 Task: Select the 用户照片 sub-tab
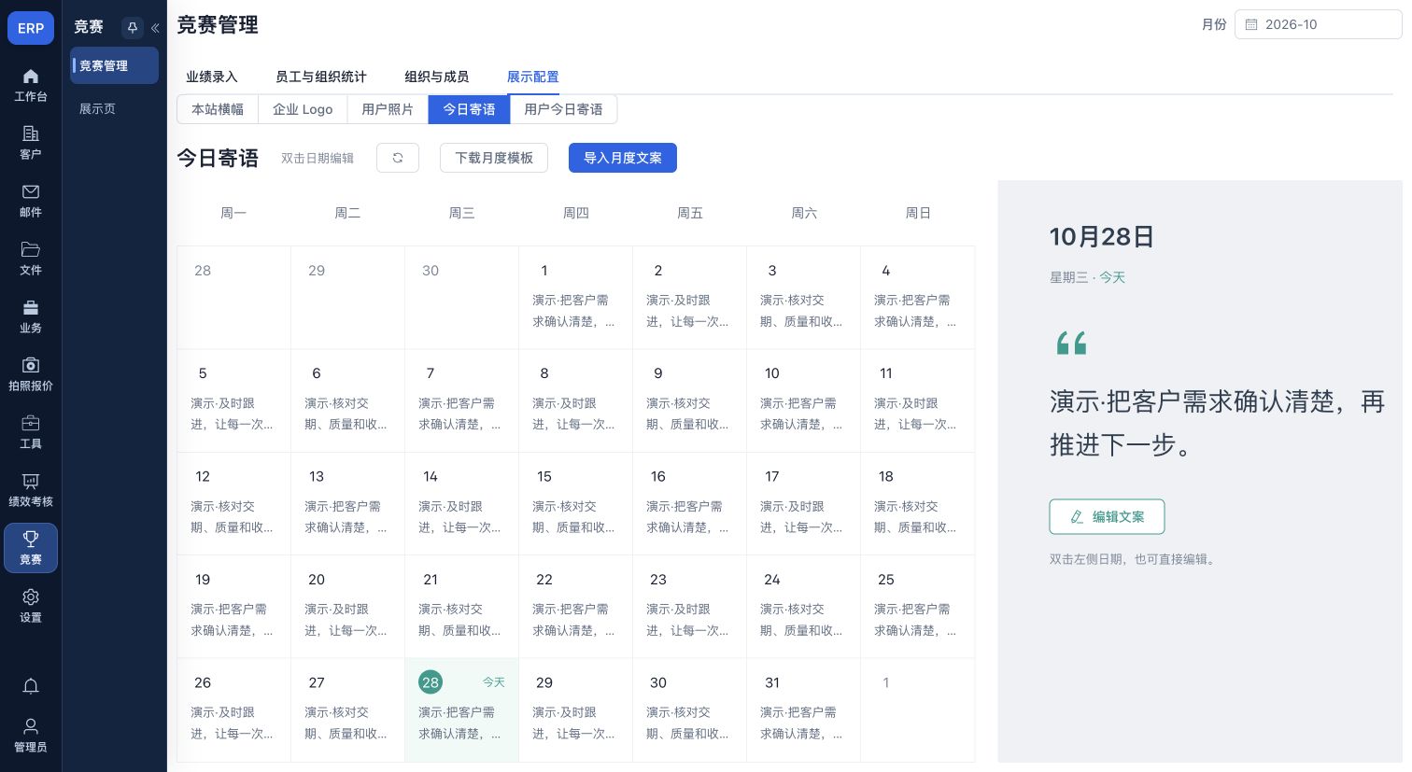click(x=388, y=109)
